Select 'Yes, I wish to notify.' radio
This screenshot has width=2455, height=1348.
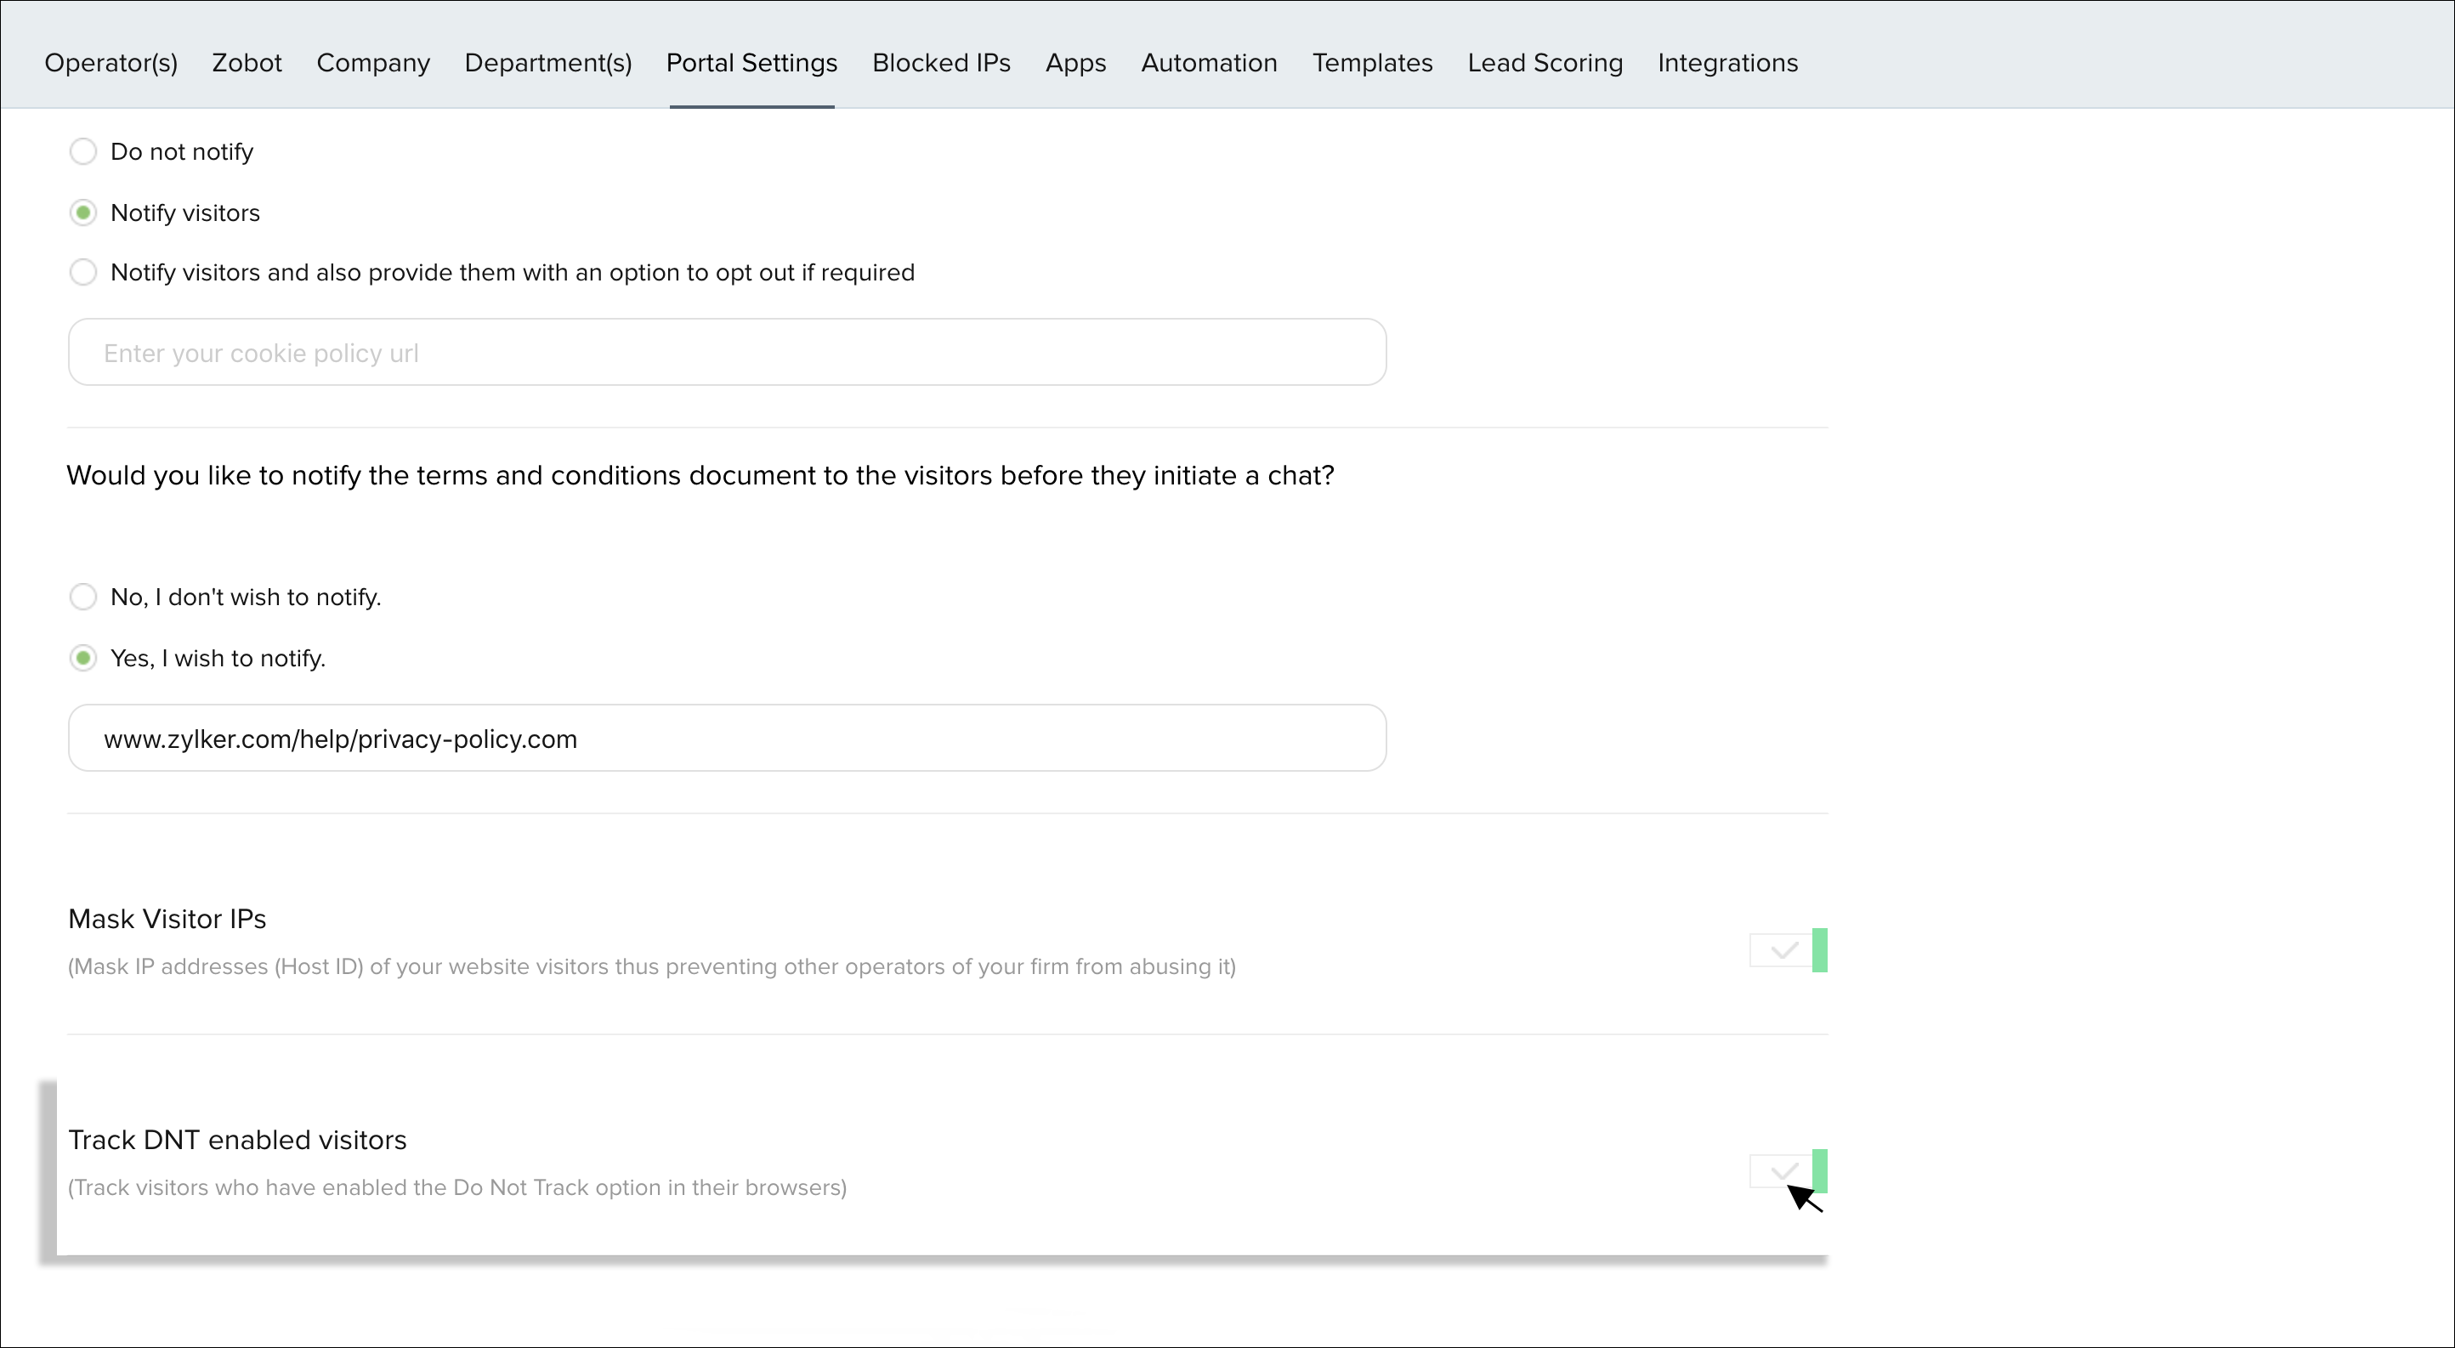83,659
